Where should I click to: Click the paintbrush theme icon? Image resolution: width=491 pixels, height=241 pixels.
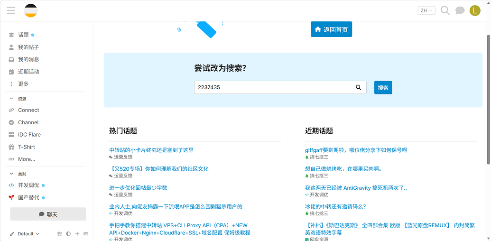[x=12, y=234]
